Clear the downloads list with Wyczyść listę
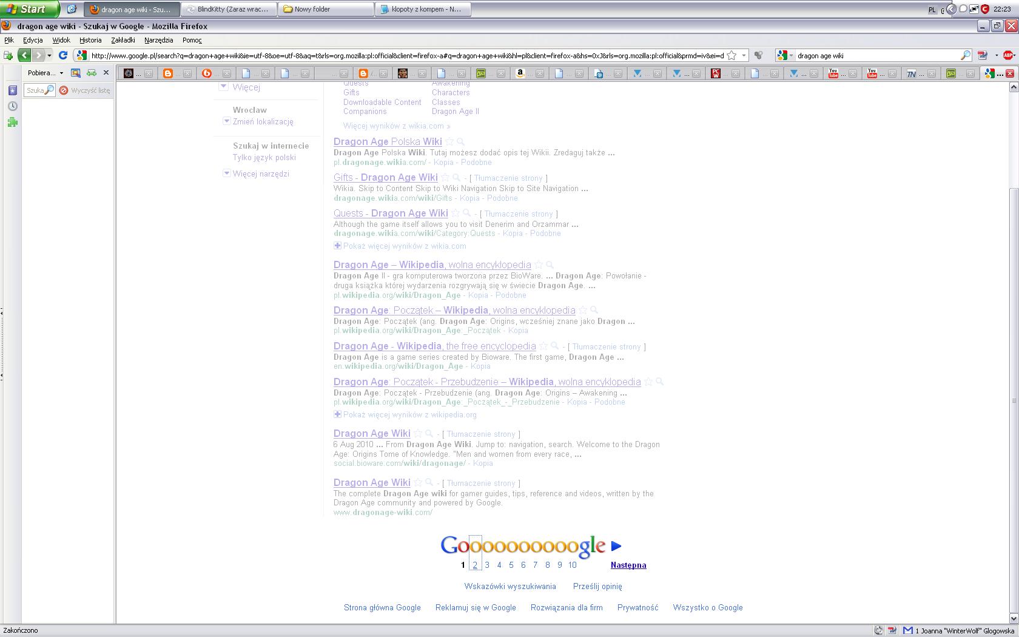This screenshot has width=1019, height=637. click(85, 90)
